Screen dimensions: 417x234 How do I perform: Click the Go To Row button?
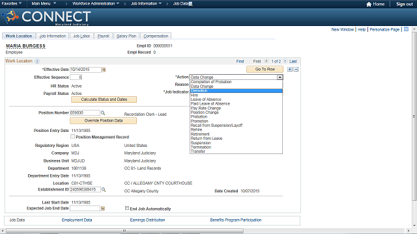265,70
